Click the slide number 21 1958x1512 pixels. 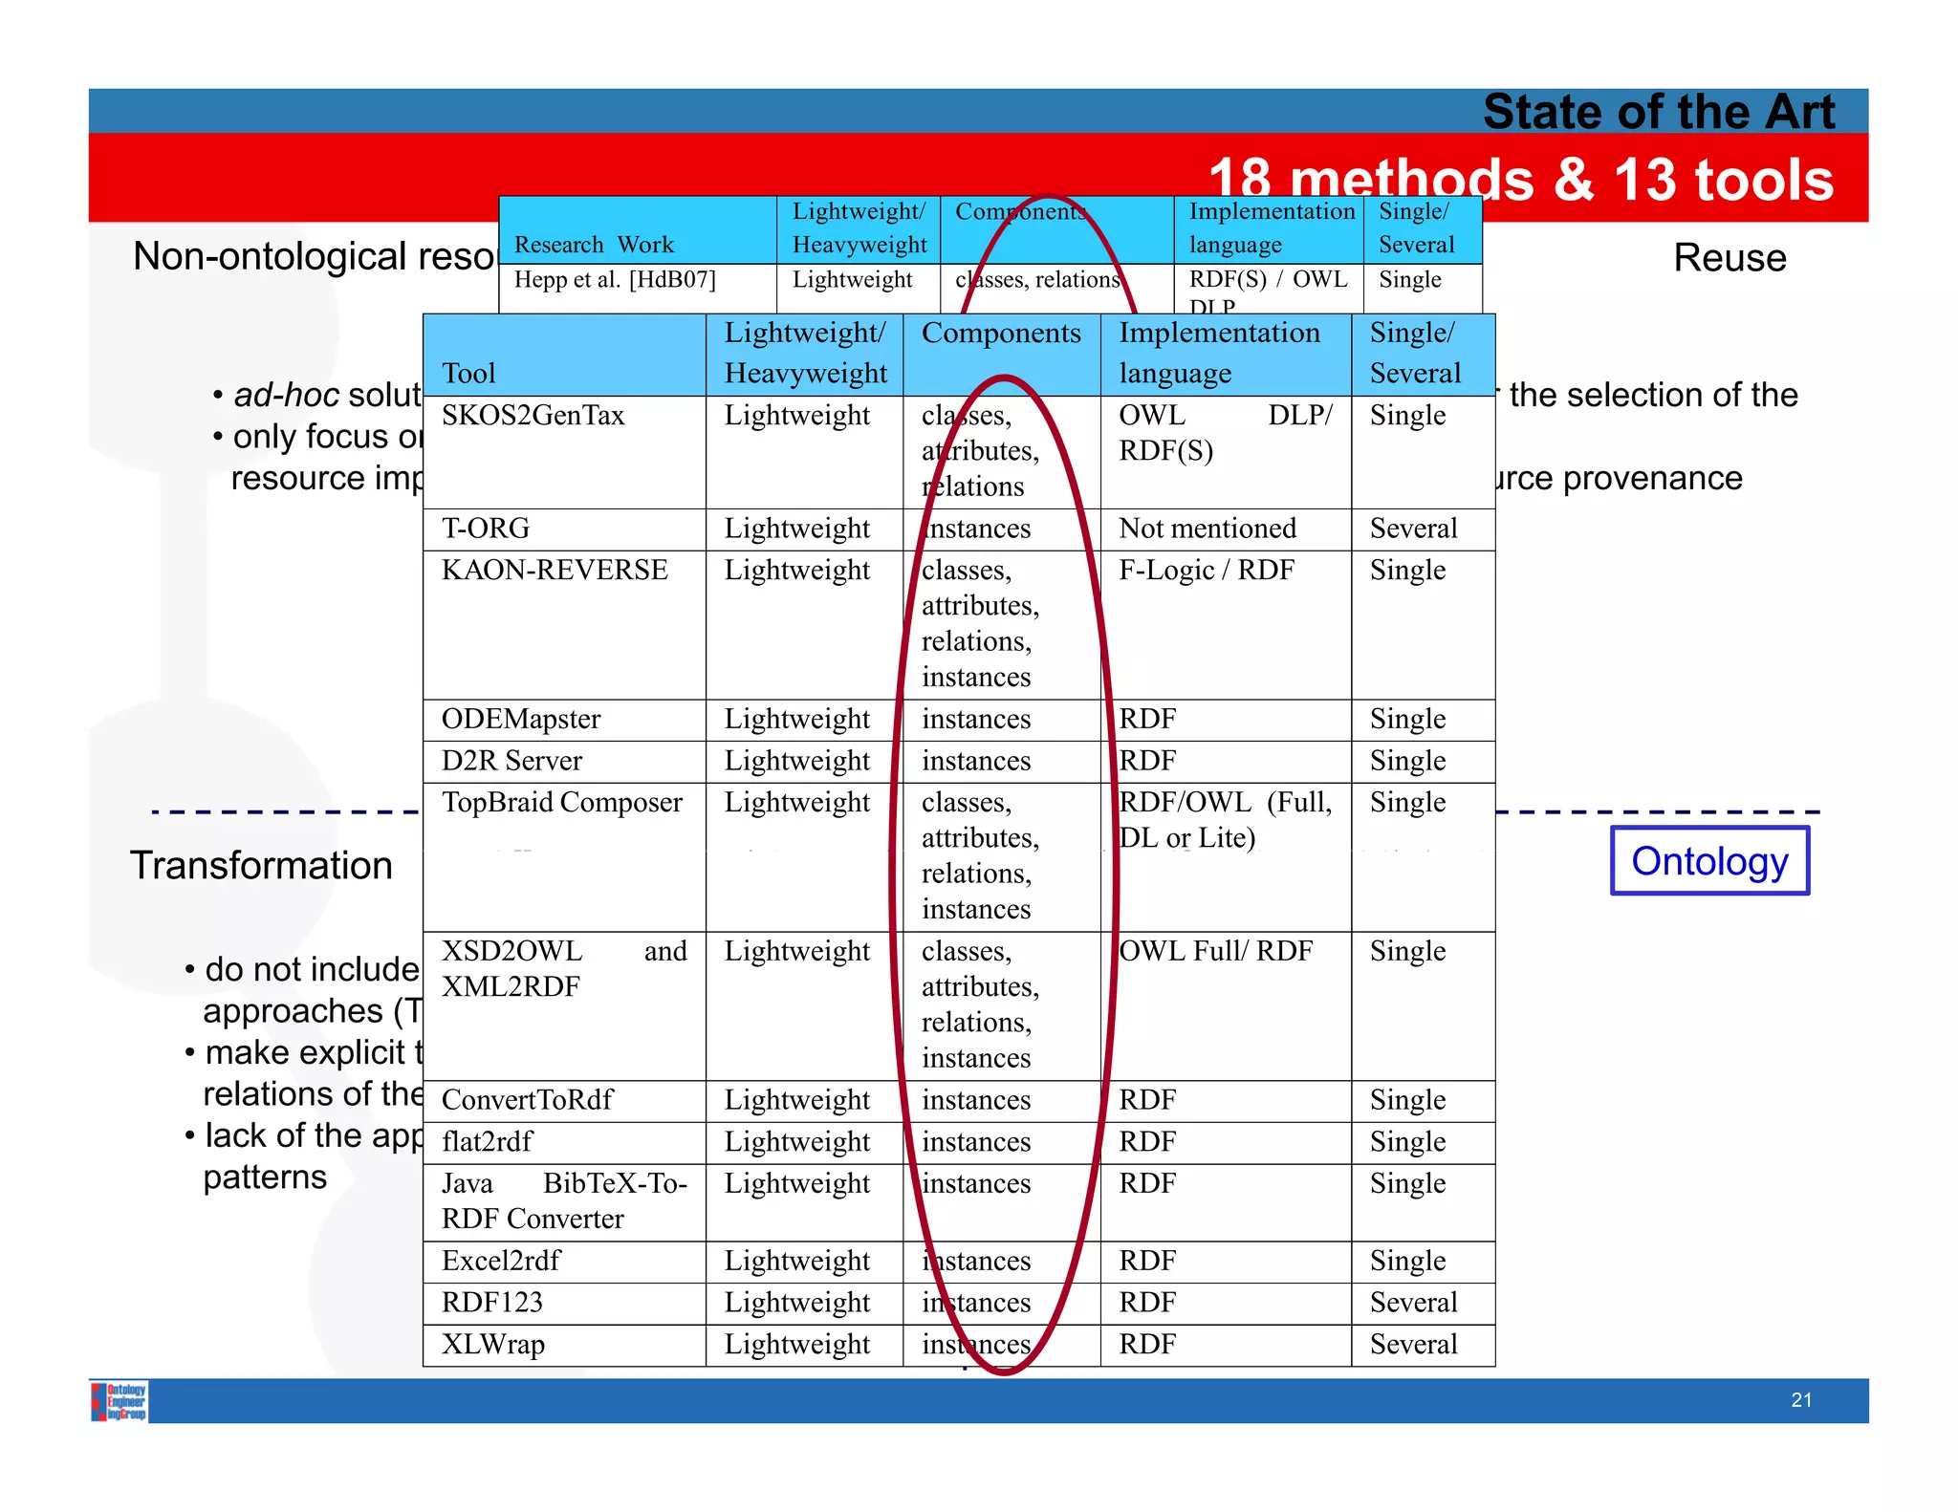(1801, 1400)
